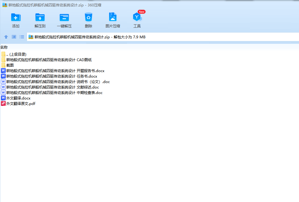
Task: Click the 名称 column header
Action: (x=4, y=47)
